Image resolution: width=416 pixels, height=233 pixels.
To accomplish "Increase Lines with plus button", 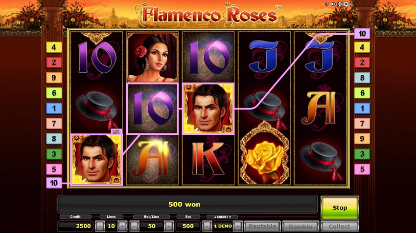I will 122,226.
